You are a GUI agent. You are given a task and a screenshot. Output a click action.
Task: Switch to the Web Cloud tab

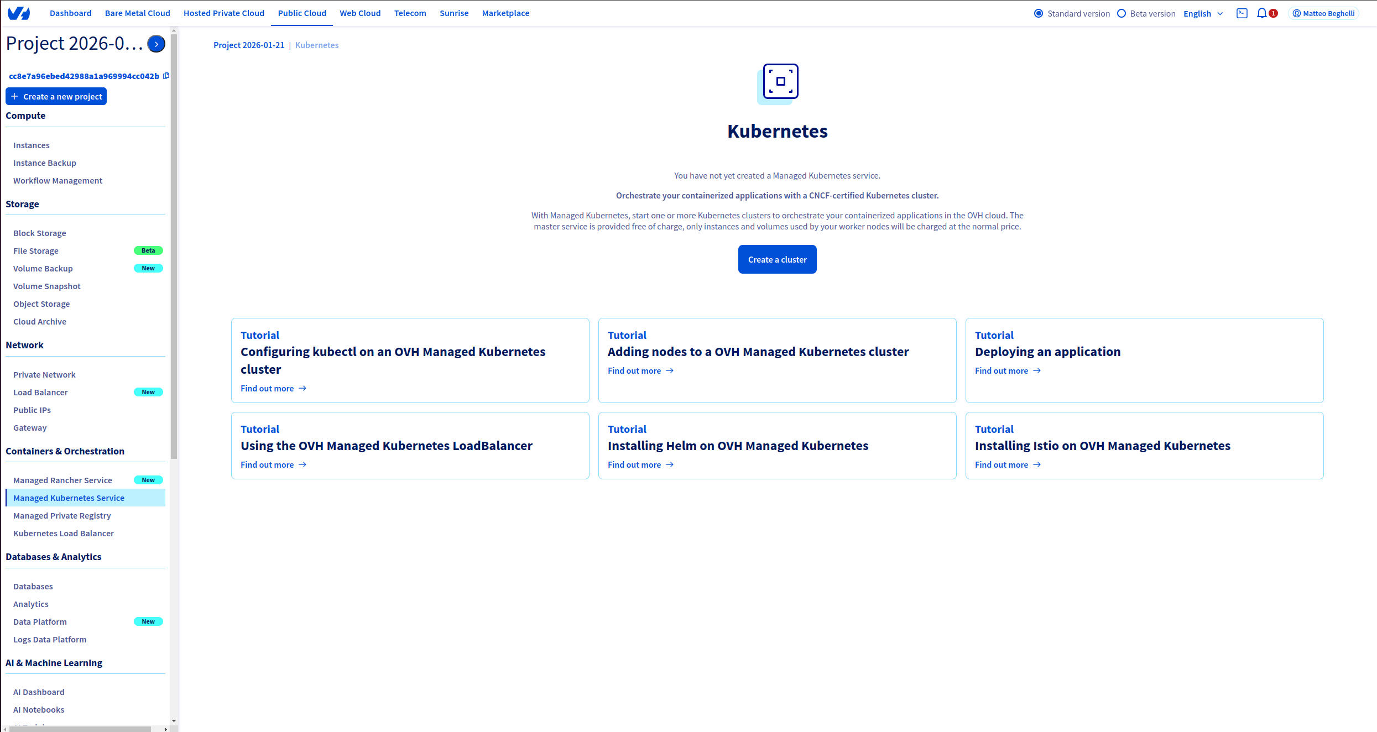[x=360, y=13]
